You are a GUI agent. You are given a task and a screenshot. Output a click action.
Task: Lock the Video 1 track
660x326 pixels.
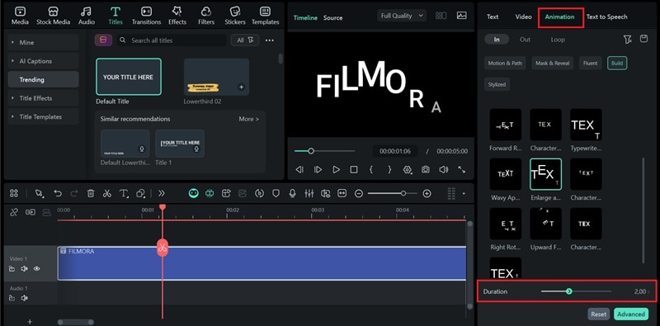tap(12, 269)
